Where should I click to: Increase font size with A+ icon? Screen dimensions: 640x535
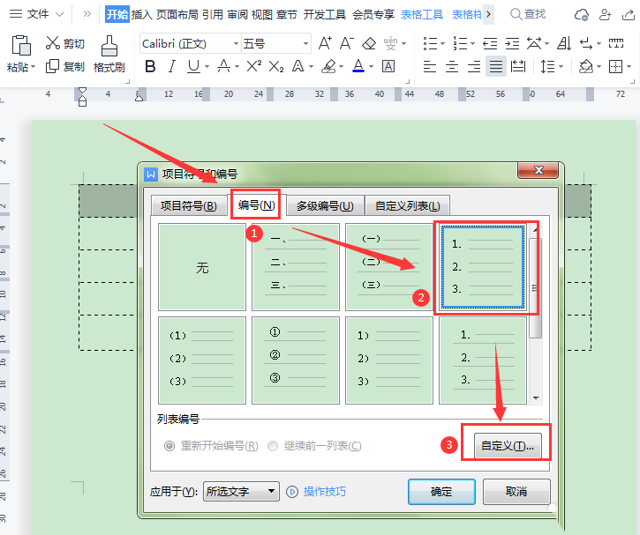click(x=325, y=43)
